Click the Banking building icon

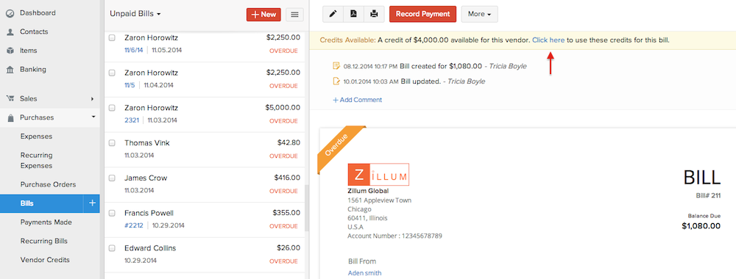click(10, 69)
